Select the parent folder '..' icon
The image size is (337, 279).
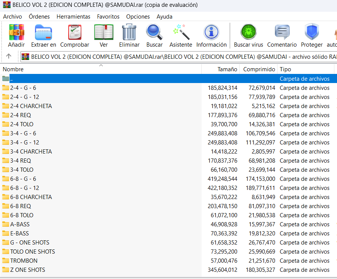coord(6,79)
